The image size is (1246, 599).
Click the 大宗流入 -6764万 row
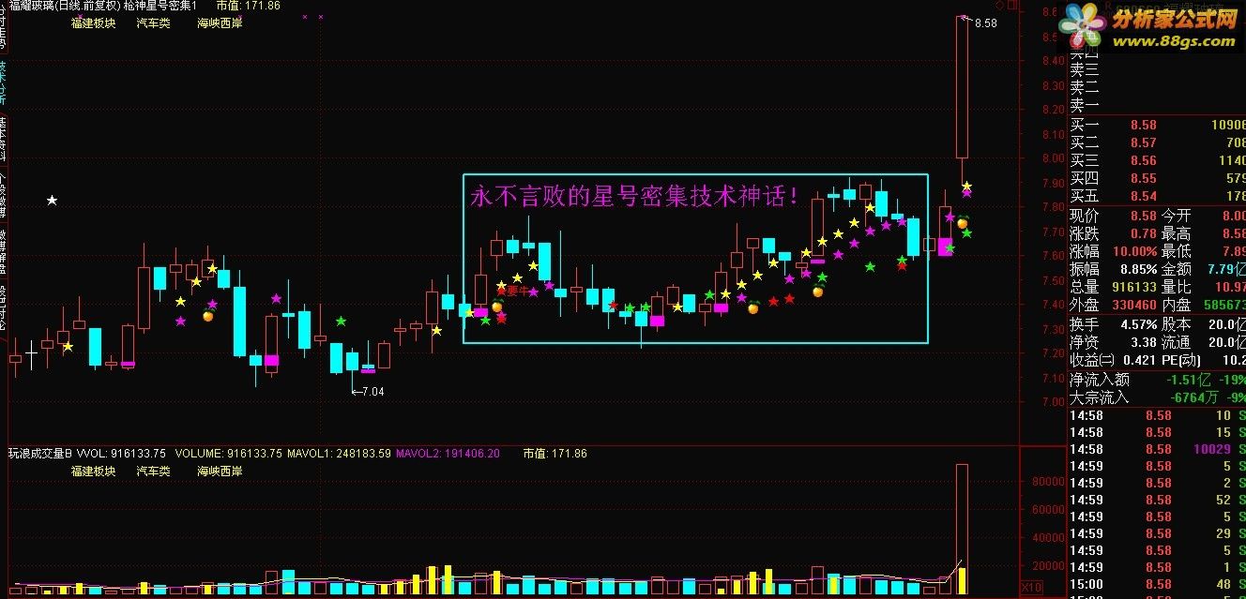click(x=1158, y=397)
